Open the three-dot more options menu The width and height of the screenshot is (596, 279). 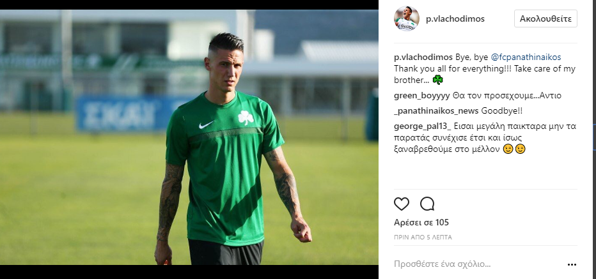(x=572, y=264)
